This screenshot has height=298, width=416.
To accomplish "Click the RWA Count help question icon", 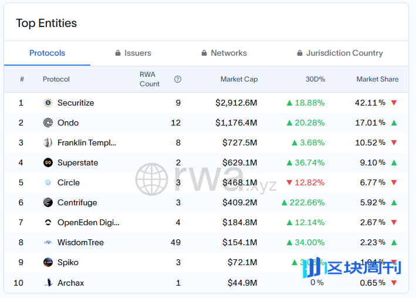I will pos(178,79).
